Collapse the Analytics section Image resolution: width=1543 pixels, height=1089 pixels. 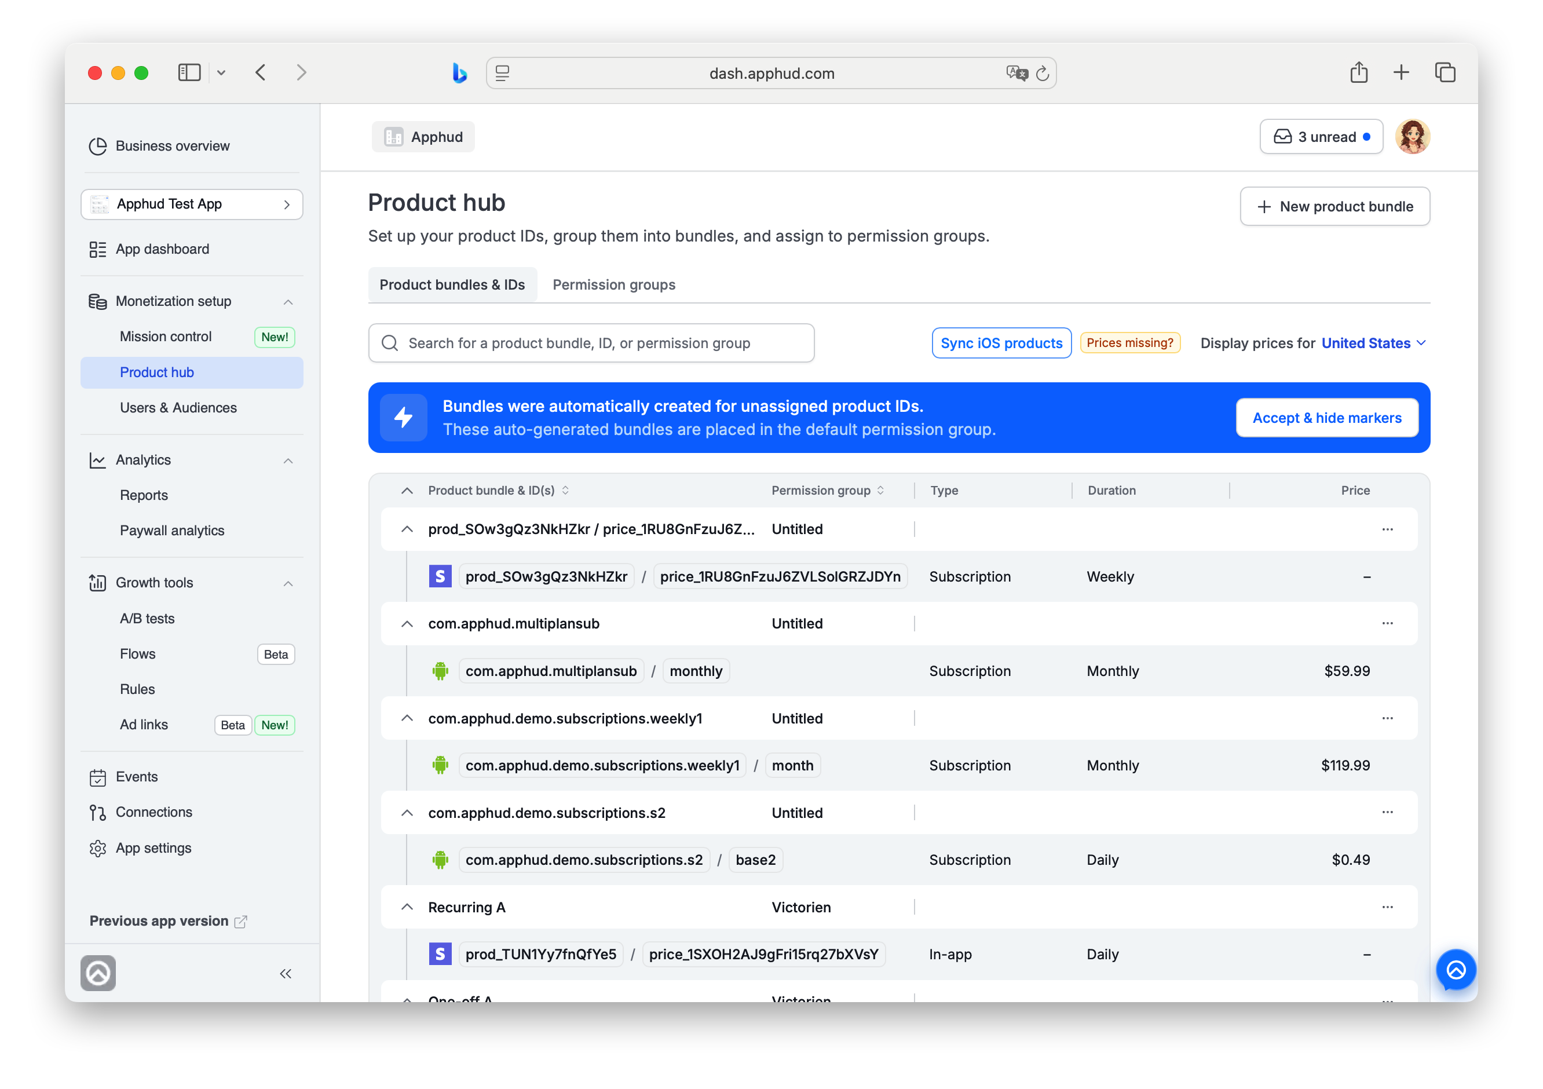288,461
